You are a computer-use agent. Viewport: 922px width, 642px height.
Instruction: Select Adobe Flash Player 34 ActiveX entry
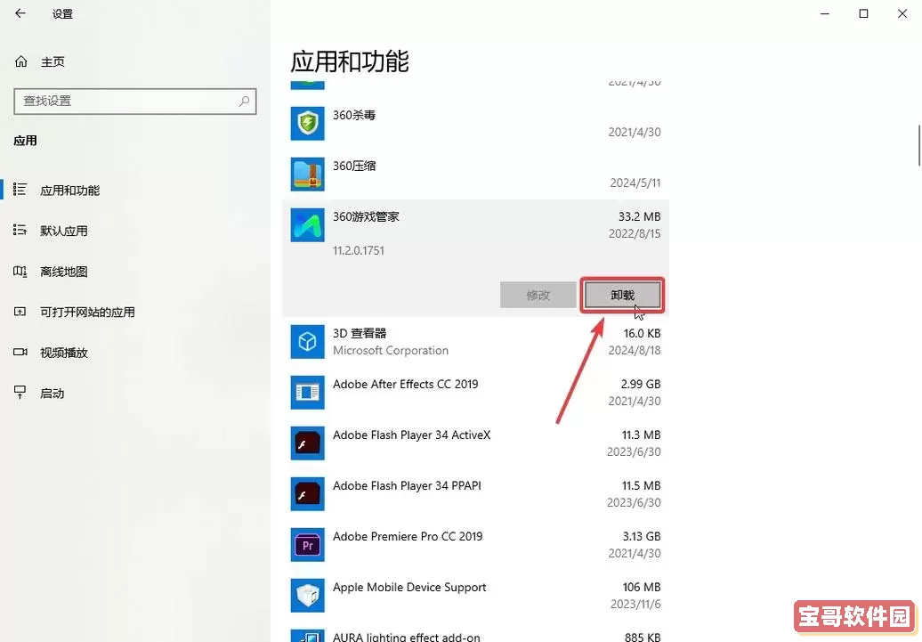pos(411,435)
